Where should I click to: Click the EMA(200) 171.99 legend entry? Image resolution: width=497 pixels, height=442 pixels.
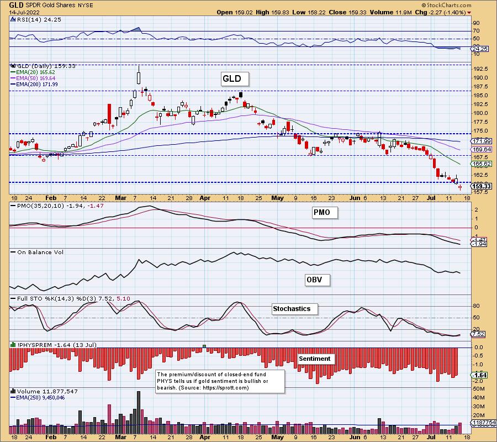(34, 85)
